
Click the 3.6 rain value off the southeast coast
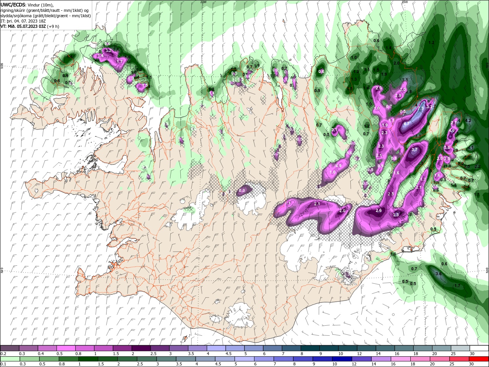tap(439, 274)
